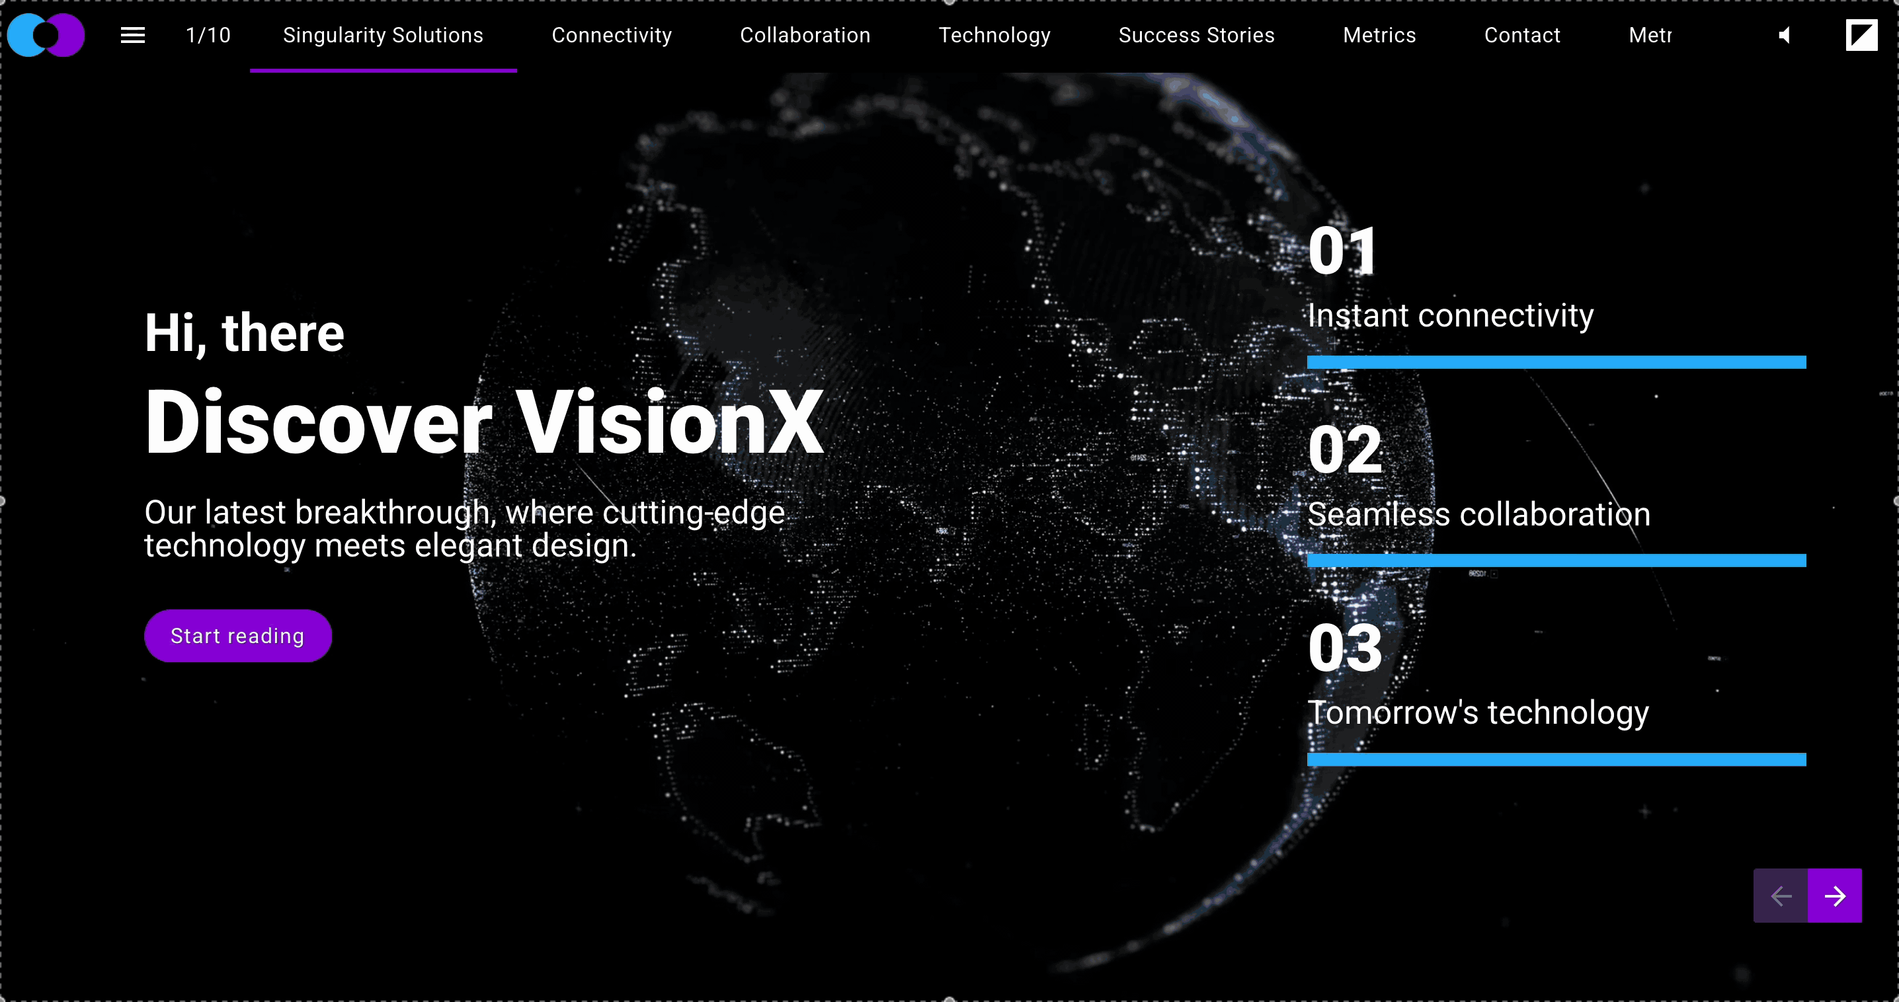
Task: Open the hamburger menu
Action: pos(133,34)
